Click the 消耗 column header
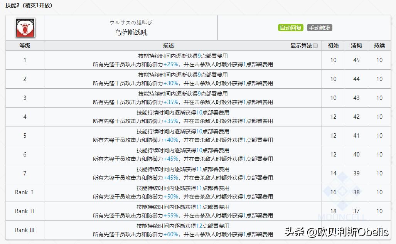The image size is (396, 244). (x=356, y=45)
